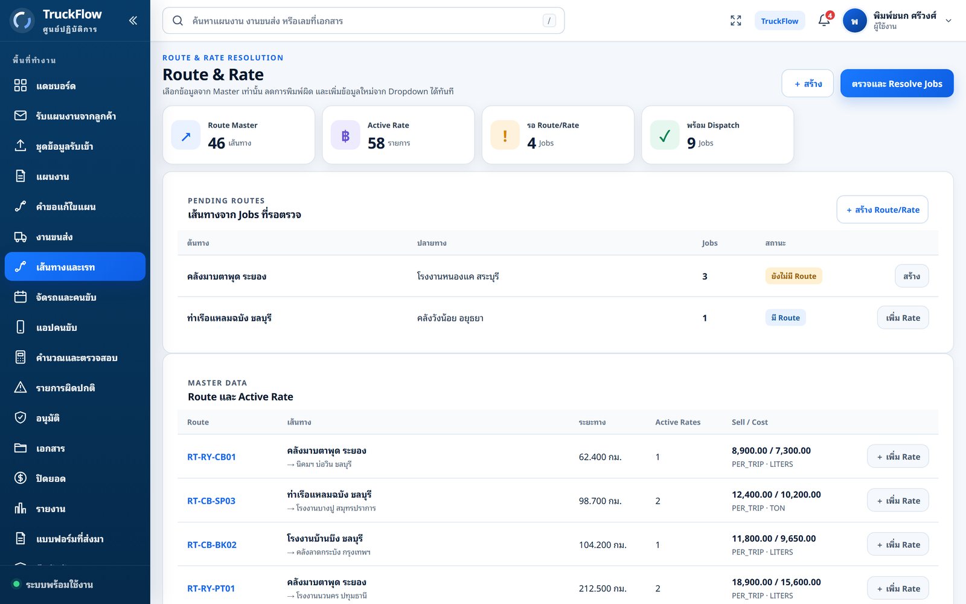Open รายงาน bar chart icon
The height and width of the screenshot is (604, 966).
point(21,508)
